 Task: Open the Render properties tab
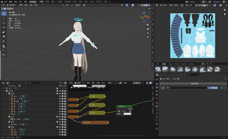click(x=157, y=84)
